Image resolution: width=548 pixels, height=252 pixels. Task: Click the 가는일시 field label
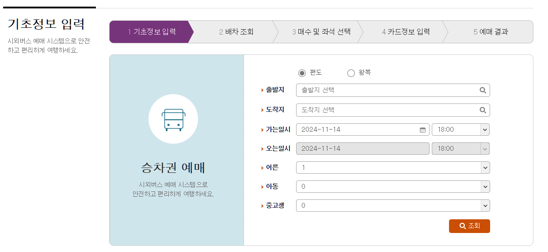tap(278, 130)
